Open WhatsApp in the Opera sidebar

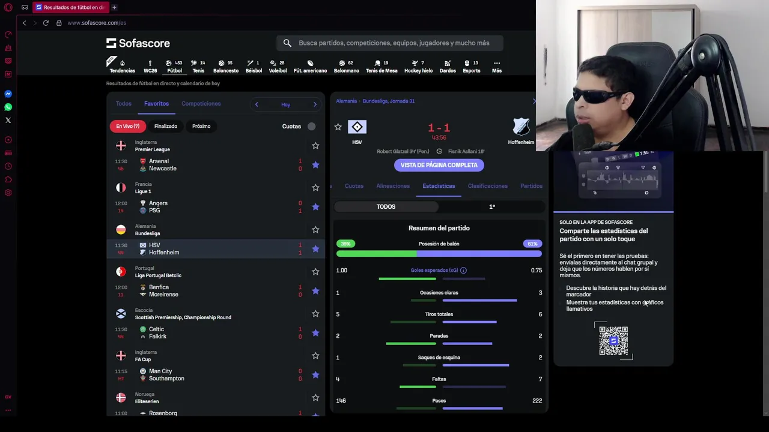coord(8,107)
